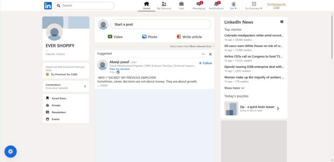Open the Notifications bell icon
Viewport: 334px width, 162px height.
[x=216, y=4]
